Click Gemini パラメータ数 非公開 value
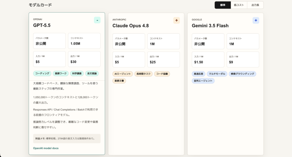 200,44
